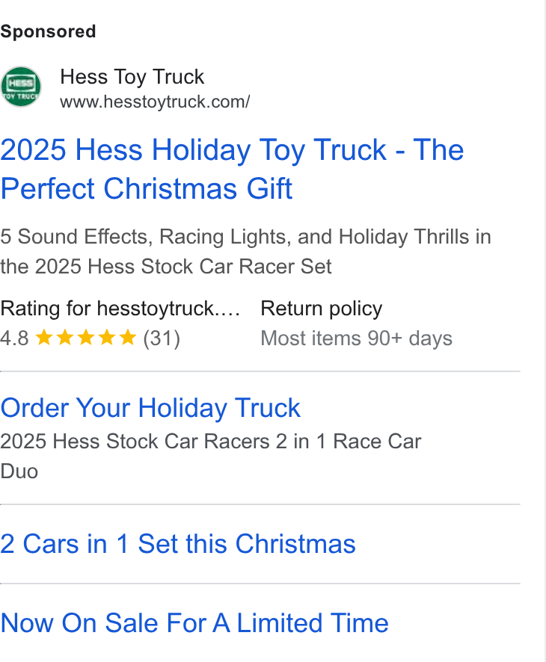Click the Rating for hesstoytruck heading
The image size is (546, 662).
click(120, 309)
